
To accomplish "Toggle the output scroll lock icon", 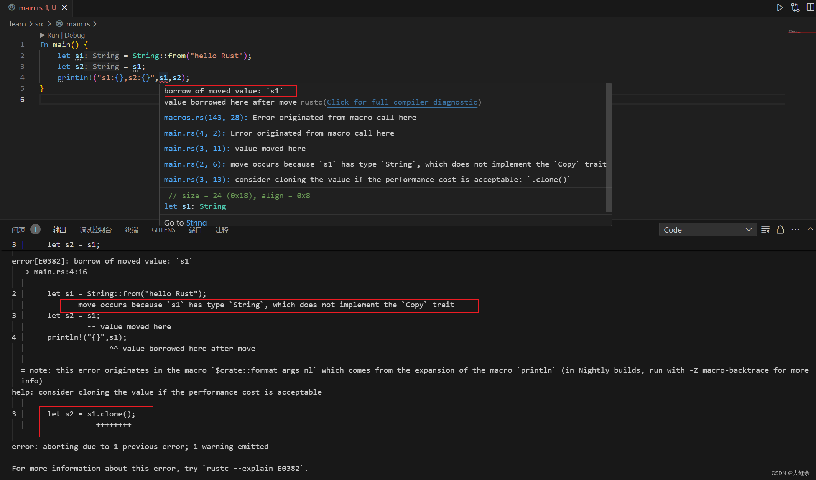I will pos(780,230).
